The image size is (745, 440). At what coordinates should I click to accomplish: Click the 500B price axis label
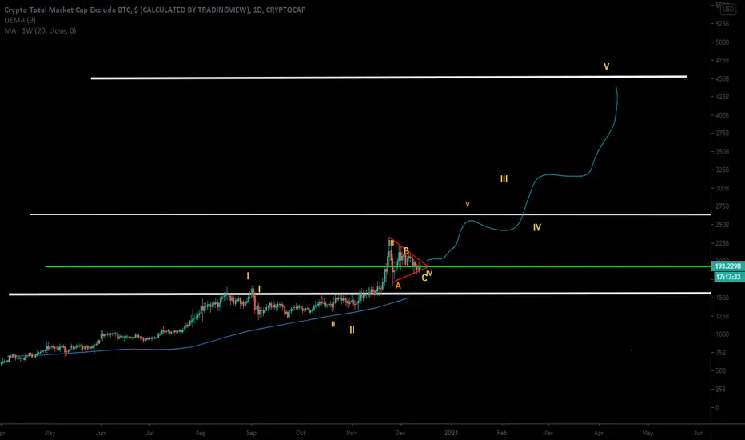(722, 42)
